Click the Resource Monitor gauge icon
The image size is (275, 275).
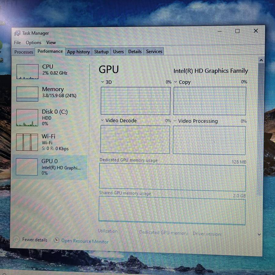tap(56, 240)
